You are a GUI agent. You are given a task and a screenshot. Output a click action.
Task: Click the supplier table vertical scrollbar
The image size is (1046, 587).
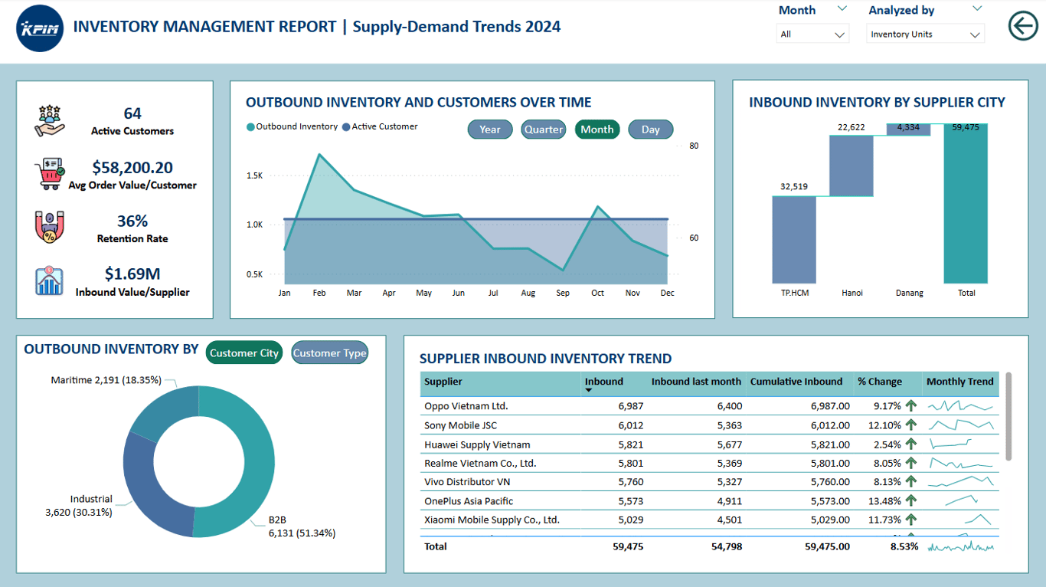click(x=1008, y=416)
